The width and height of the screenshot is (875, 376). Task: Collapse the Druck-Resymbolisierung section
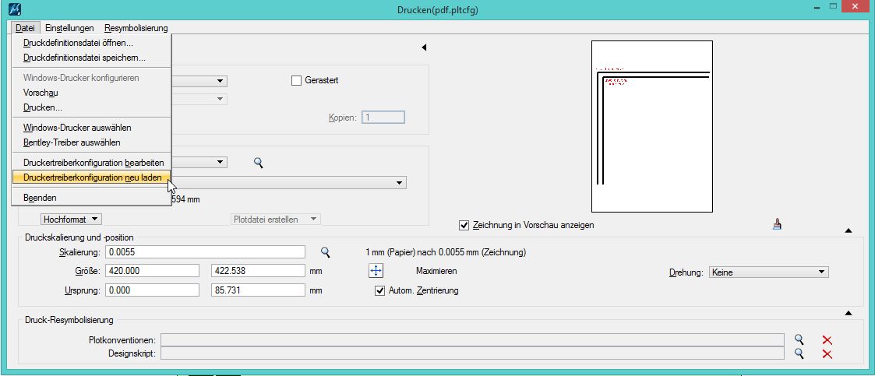tap(849, 314)
